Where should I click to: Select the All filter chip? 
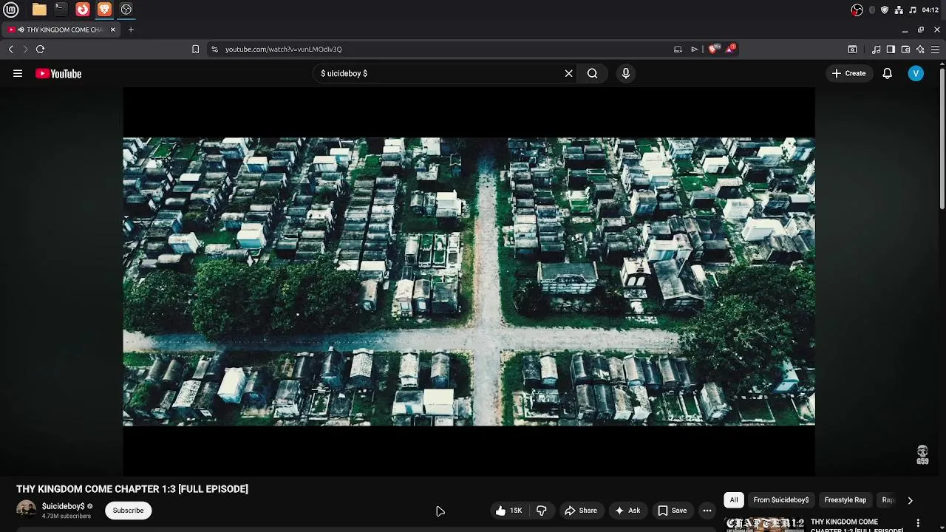pos(734,500)
